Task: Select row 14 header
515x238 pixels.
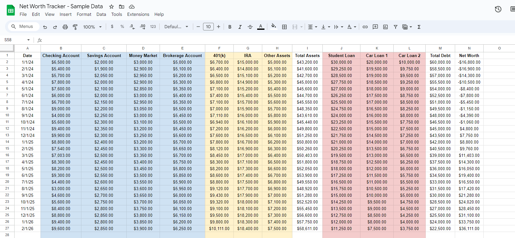Action: 7,142
